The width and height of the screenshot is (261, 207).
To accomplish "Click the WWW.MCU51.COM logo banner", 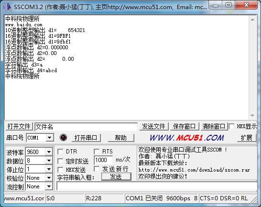I will click(x=187, y=138).
